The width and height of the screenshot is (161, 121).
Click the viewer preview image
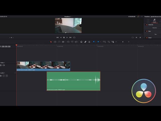pos(68,25)
